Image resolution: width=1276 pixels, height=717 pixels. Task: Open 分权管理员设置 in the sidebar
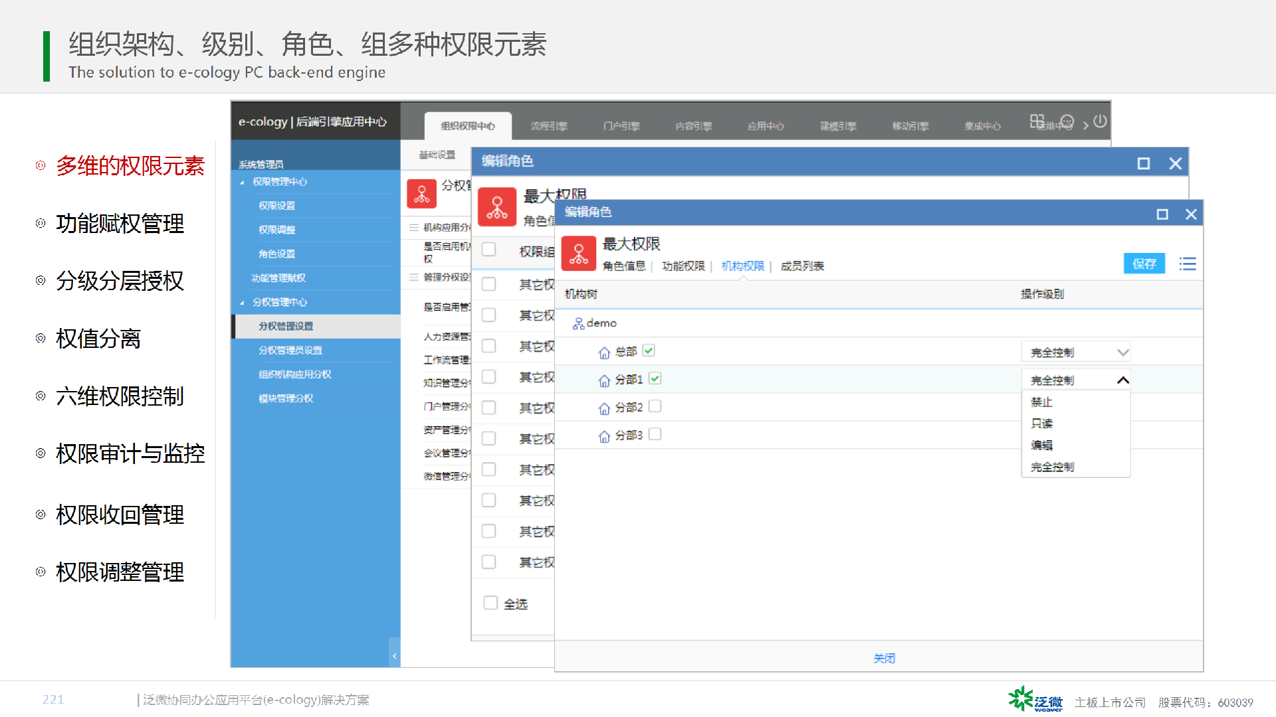(x=290, y=350)
